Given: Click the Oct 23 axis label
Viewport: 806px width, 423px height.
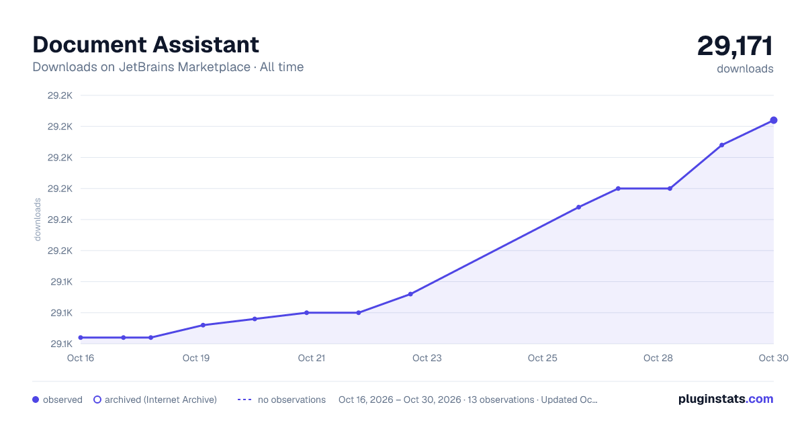Looking at the screenshot, I should click(427, 358).
